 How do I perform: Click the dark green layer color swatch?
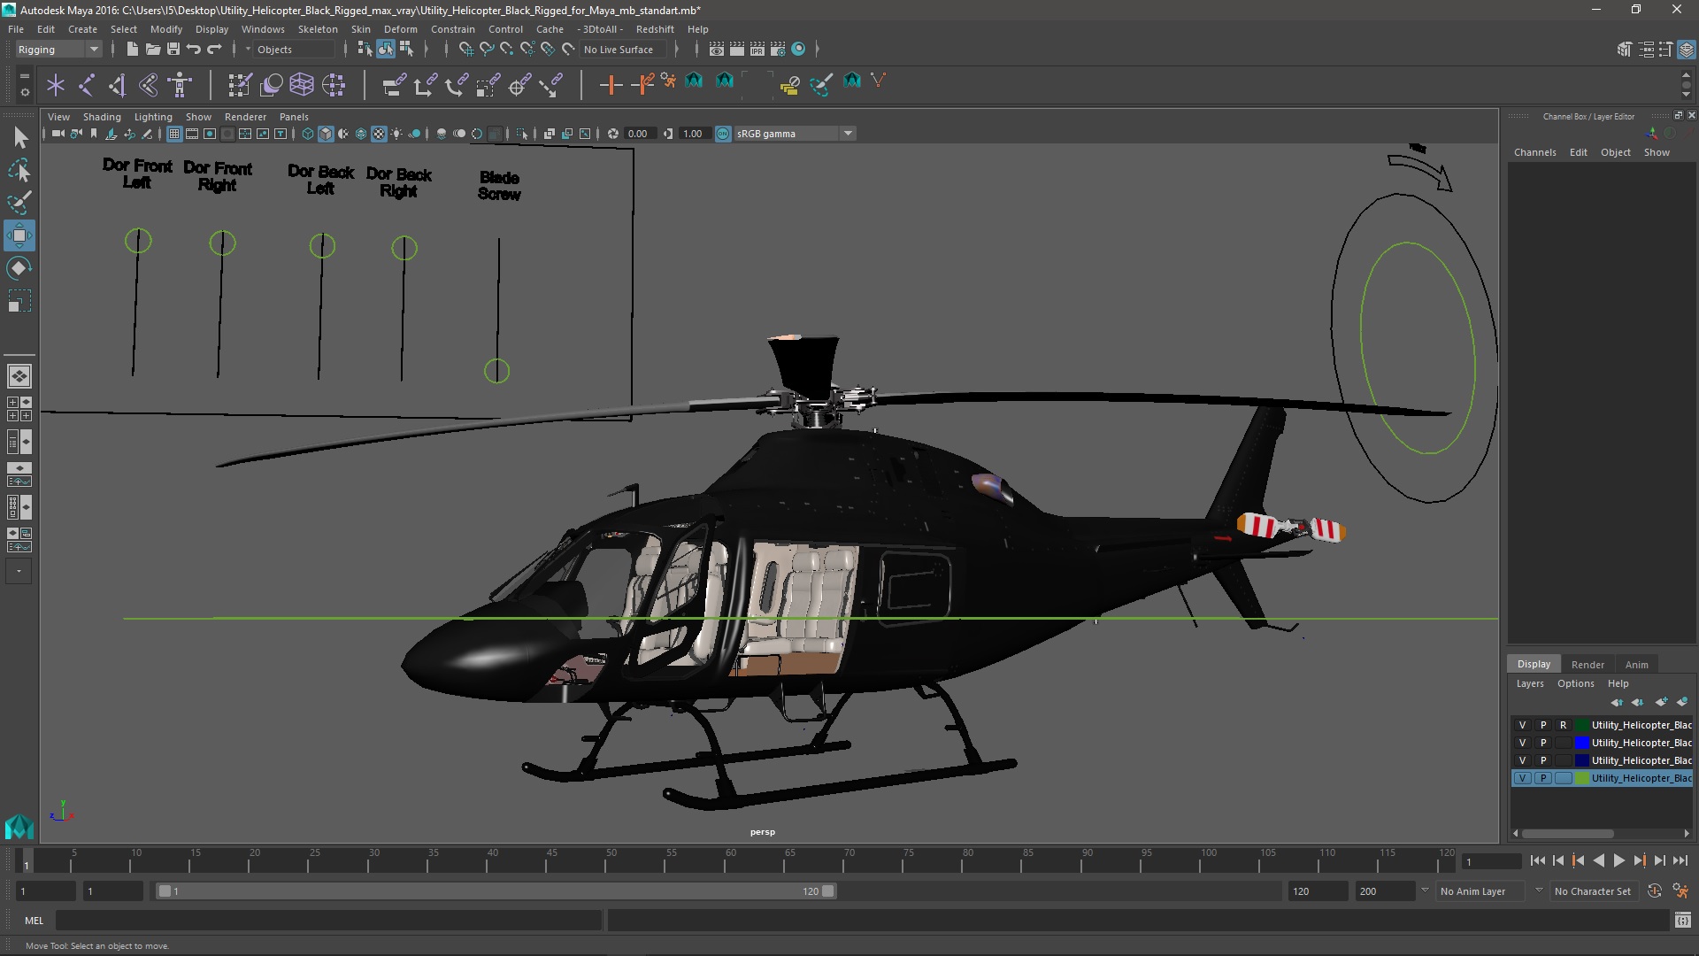coord(1581,725)
